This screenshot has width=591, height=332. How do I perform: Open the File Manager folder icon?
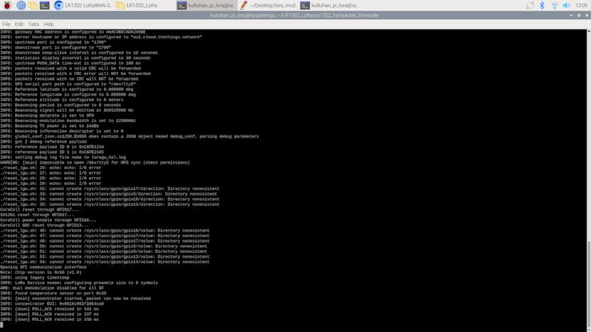[x=33, y=6]
